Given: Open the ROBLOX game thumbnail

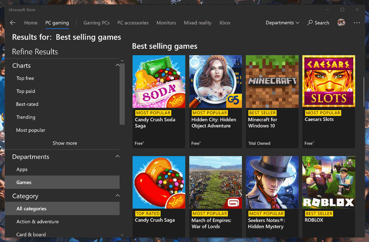Looking at the screenshot, I should click(329, 182).
